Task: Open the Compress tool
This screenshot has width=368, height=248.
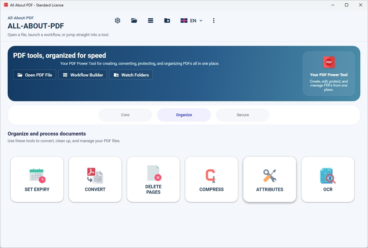Action: 212,180
